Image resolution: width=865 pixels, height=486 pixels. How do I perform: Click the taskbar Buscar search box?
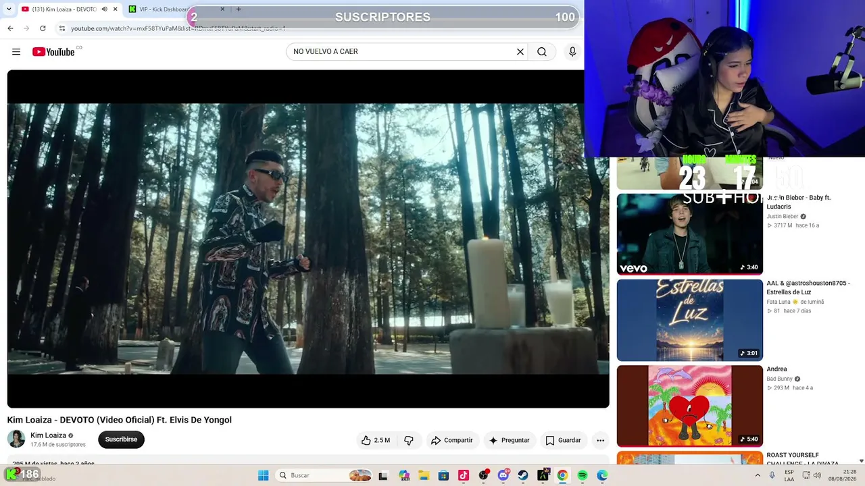point(324,475)
